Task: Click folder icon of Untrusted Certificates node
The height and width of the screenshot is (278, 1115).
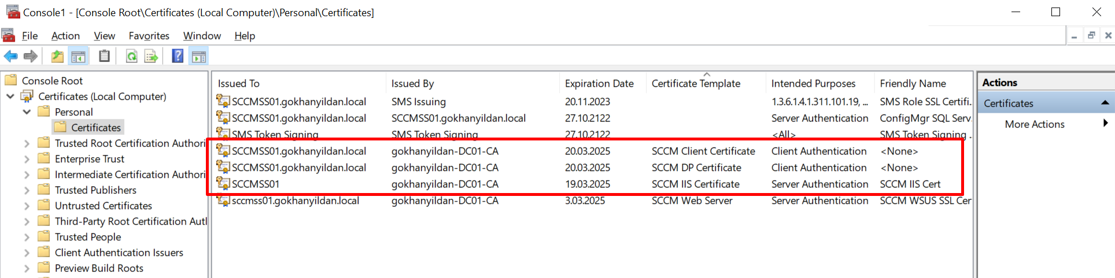Action: 43,205
